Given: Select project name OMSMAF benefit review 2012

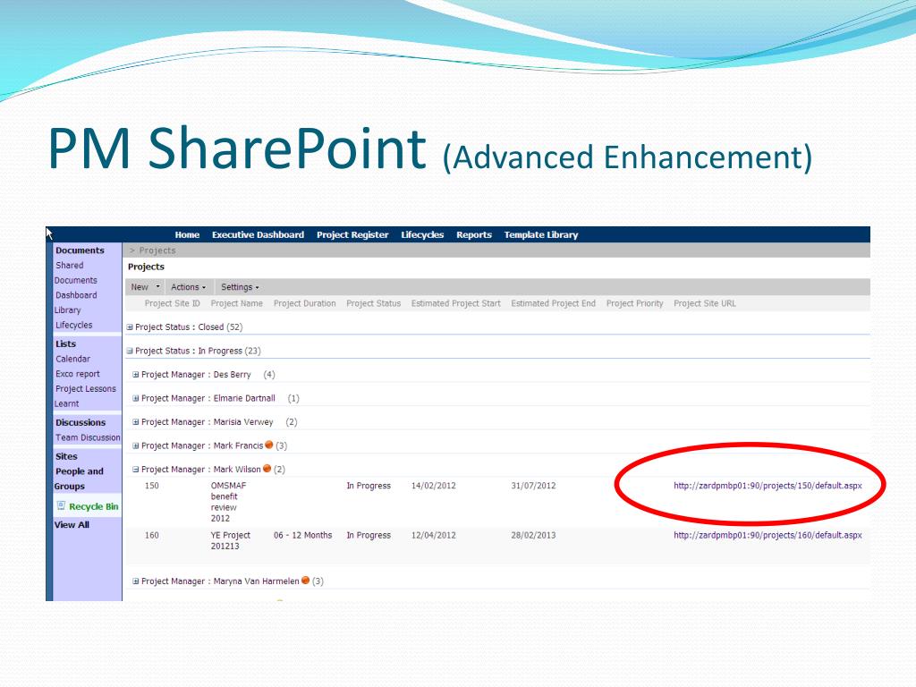Looking at the screenshot, I should click(228, 502).
